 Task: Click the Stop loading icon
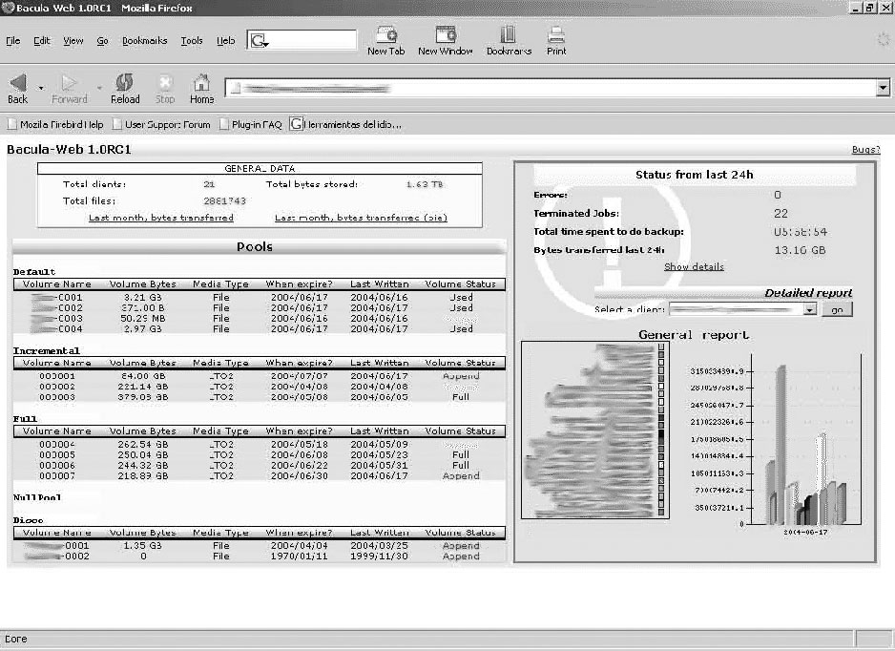[x=165, y=83]
